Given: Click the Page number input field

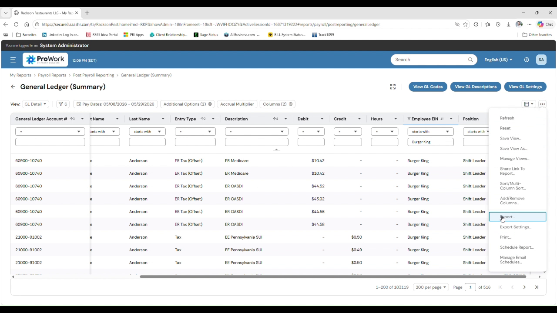Looking at the screenshot, I should point(470,287).
